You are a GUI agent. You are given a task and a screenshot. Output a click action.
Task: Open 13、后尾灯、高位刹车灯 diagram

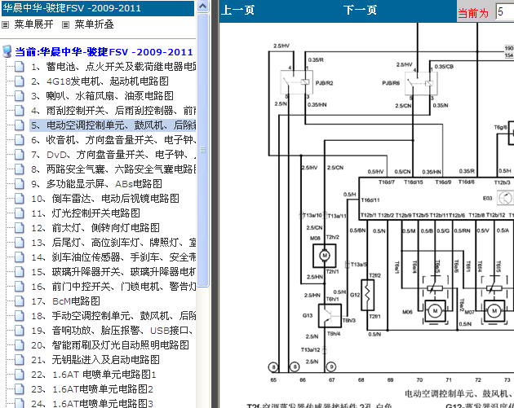point(113,243)
